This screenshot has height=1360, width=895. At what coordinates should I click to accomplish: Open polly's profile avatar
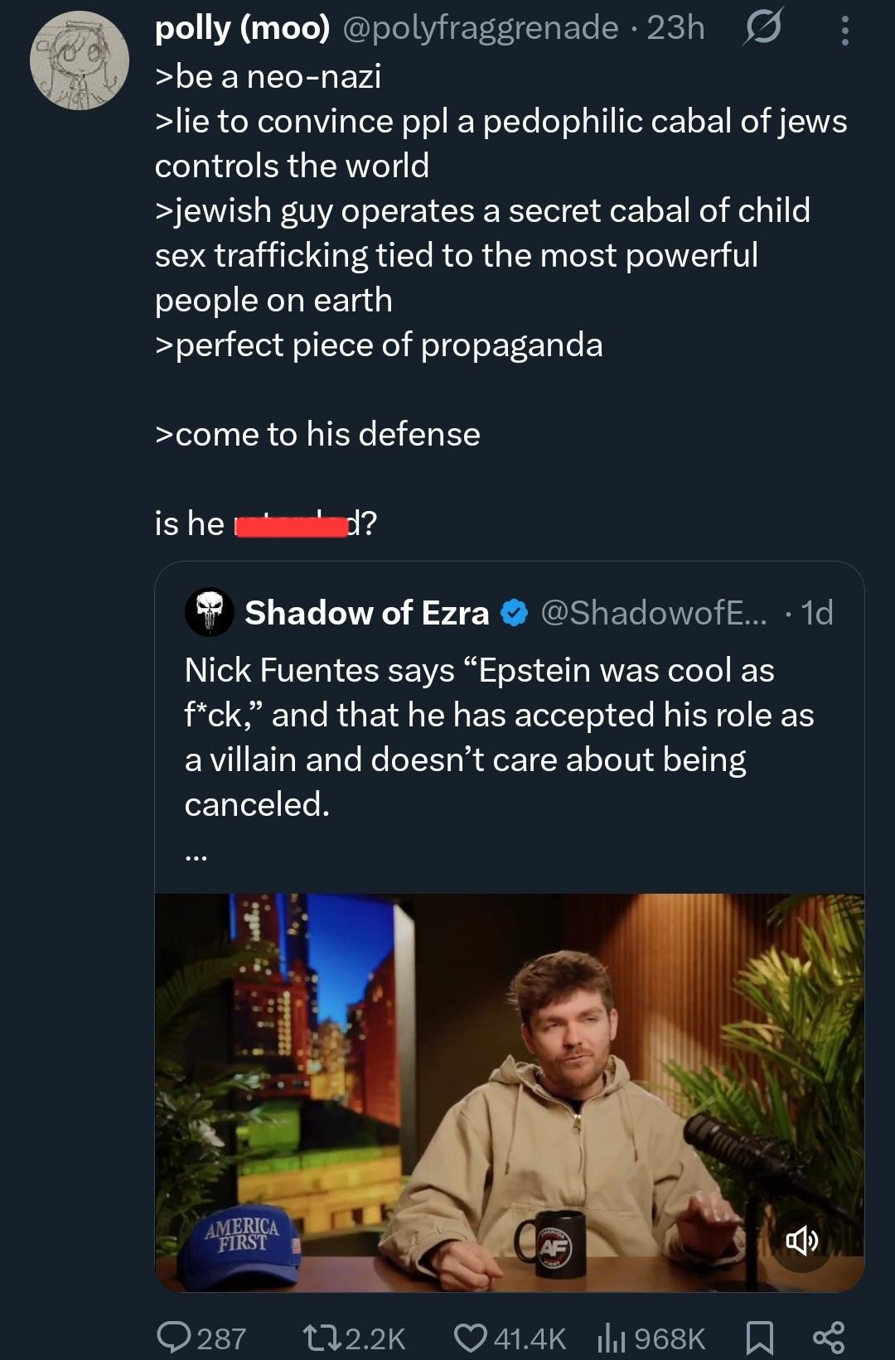[x=80, y=61]
